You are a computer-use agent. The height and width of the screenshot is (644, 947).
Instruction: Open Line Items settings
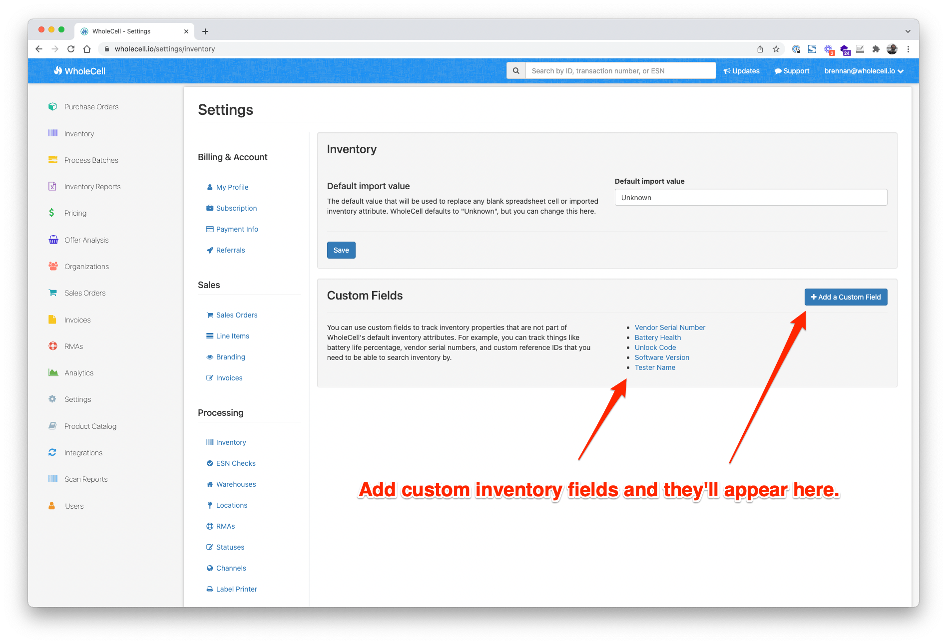tap(228, 336)
